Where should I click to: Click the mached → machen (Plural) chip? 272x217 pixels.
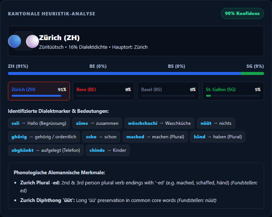155,137
